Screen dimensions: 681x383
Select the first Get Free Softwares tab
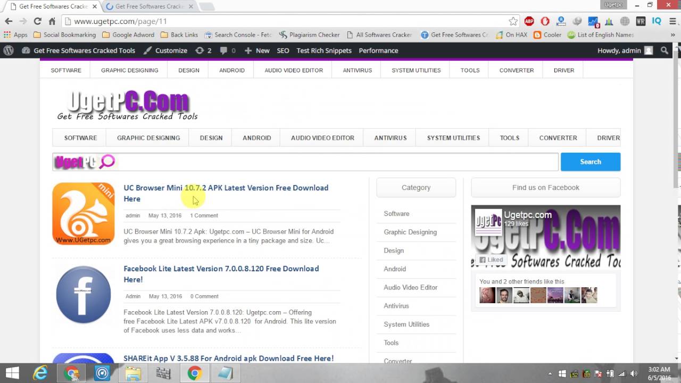tap(52, 6)
